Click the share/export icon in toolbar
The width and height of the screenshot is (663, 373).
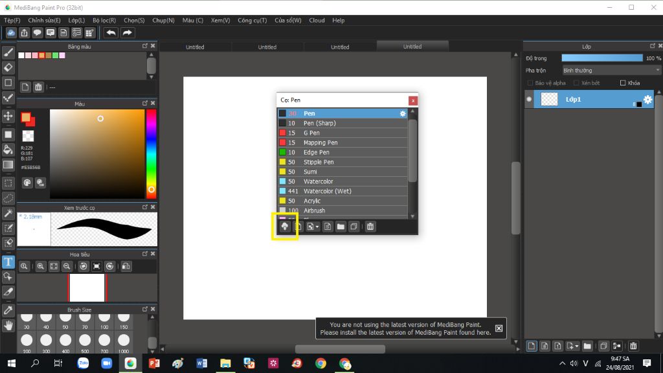point(24,32)
